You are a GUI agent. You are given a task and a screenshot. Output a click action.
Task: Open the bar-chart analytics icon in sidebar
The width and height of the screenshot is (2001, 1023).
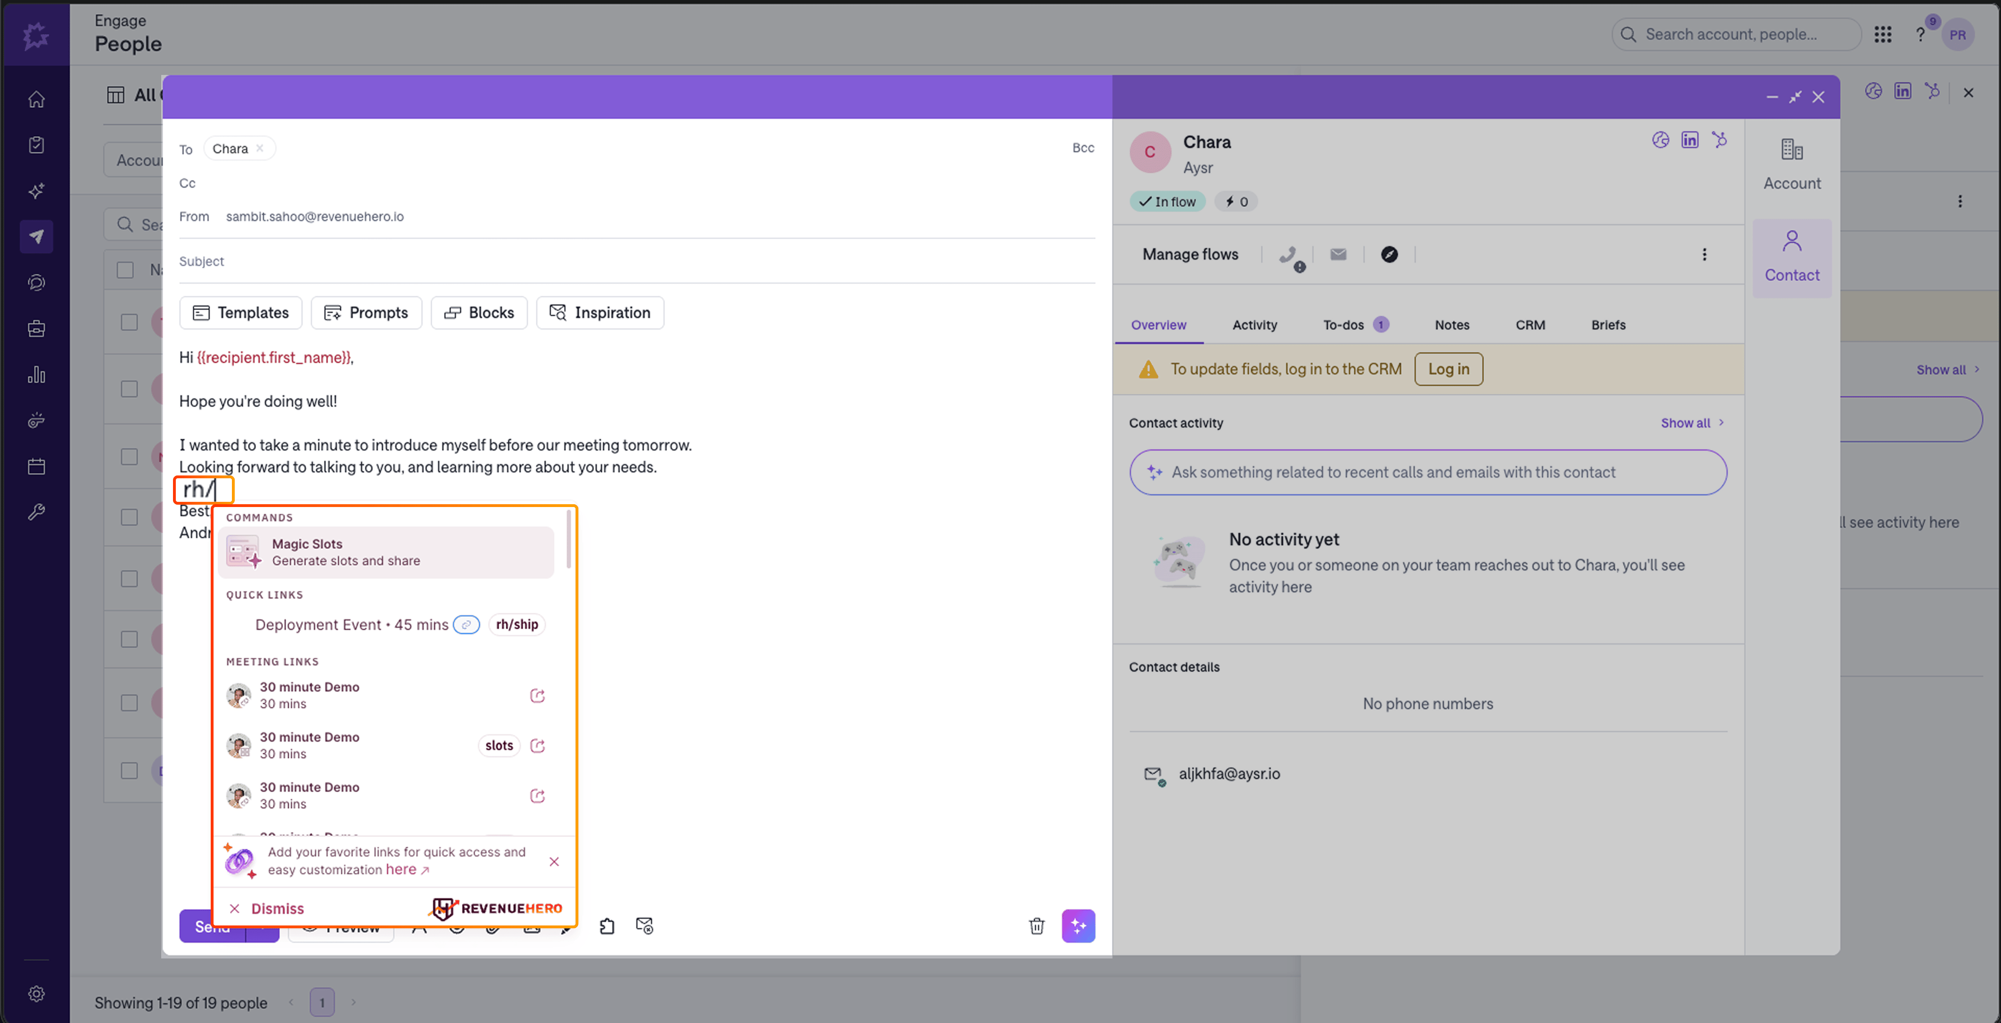(x=36, y=375)
